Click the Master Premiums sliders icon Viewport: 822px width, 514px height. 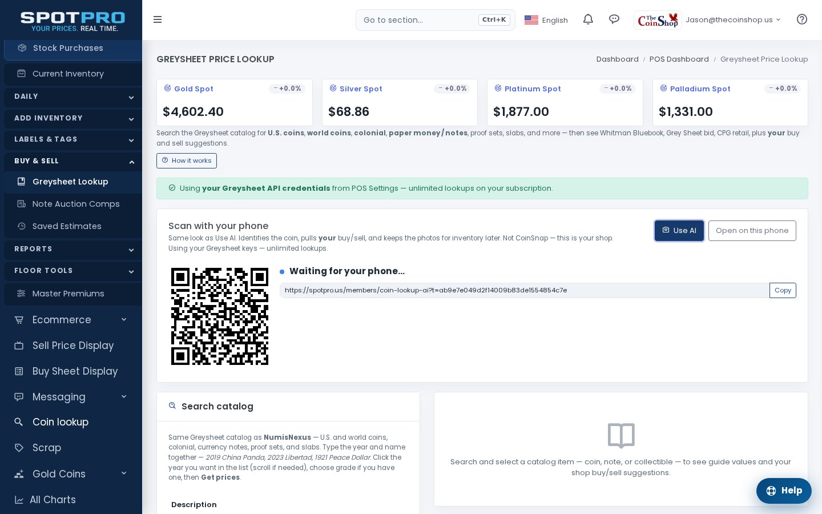(21, 294)
